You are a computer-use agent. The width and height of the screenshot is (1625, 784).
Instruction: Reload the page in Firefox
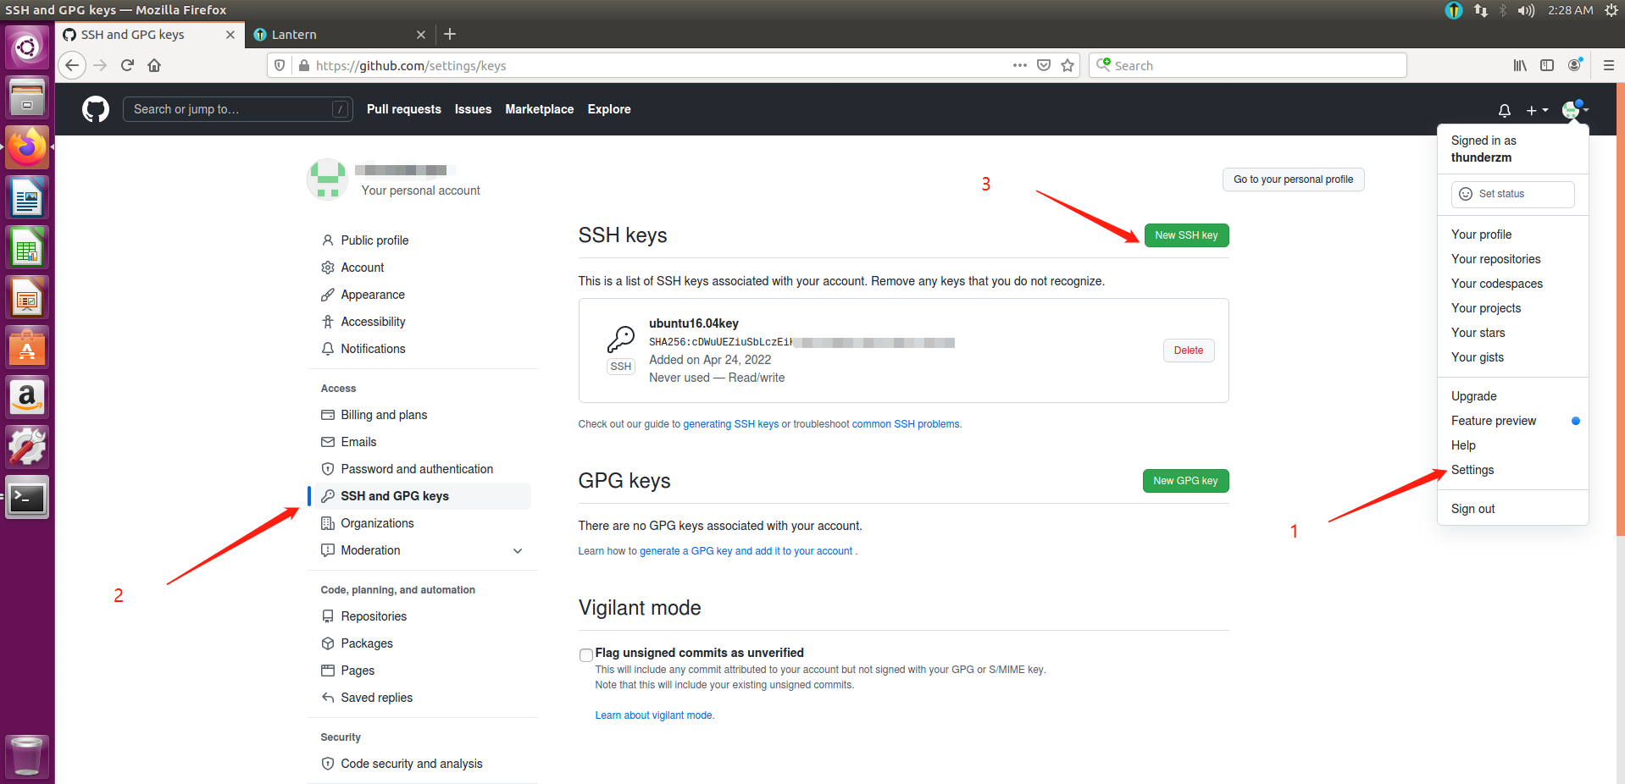(x=127, y=65)
